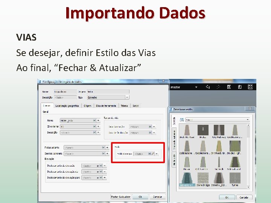Click Cancelar in data source configuration dialog
Image resolution: width=271 pixels, height=203 pixels.
(157, 197)
